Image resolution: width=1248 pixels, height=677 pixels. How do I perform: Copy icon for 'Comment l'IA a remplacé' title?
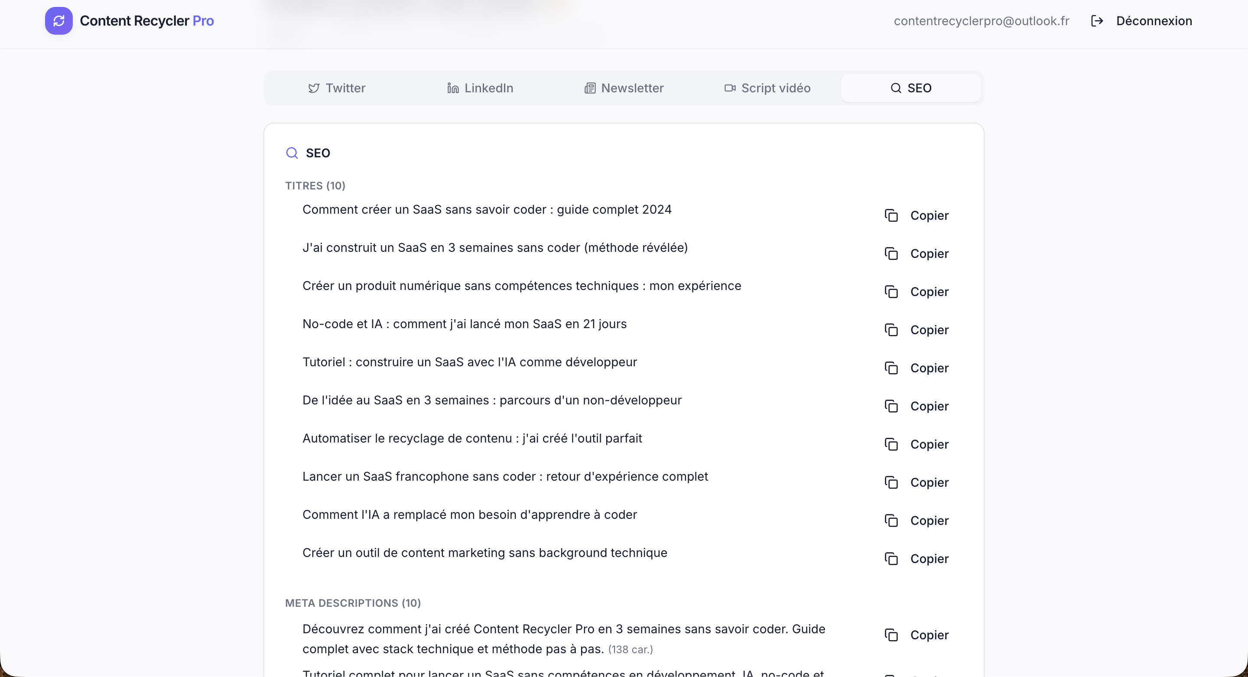point(891,521)
